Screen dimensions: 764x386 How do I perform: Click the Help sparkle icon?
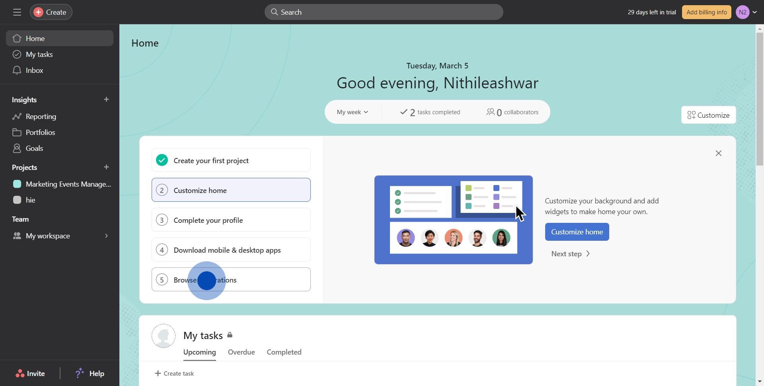(80, 373)
